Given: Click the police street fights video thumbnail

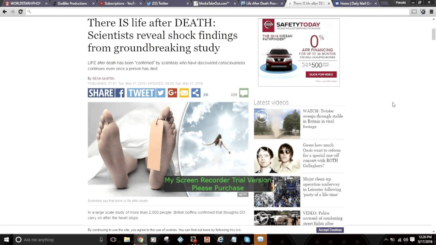Looking at the screenshot, I should [277, 218].
